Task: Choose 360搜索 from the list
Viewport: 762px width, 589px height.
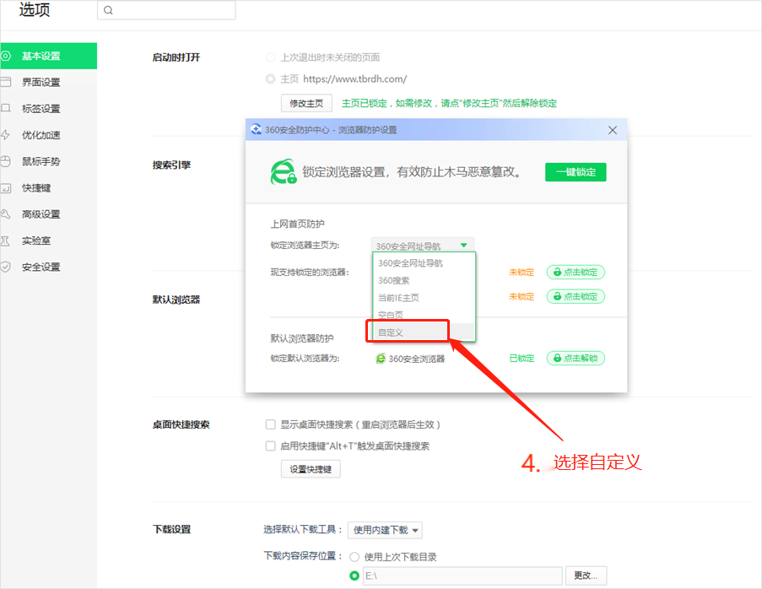Action: pos(424,280)
